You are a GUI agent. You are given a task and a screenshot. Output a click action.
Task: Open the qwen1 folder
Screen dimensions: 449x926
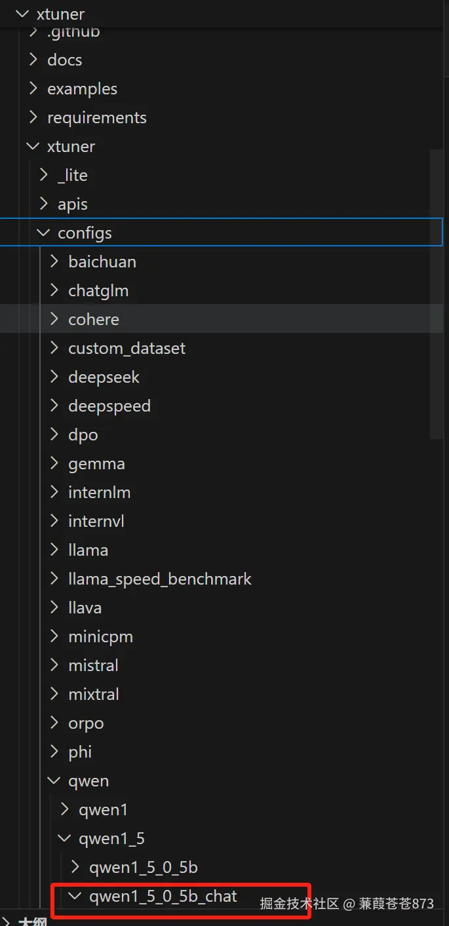click(103, 809)
